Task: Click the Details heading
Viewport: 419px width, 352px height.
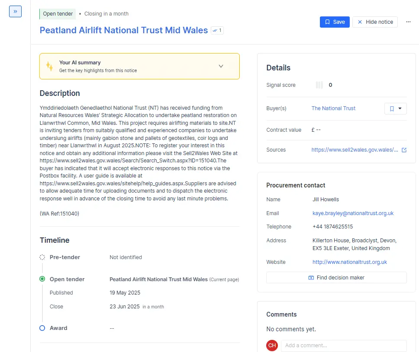Action: [x=278, y=68]
